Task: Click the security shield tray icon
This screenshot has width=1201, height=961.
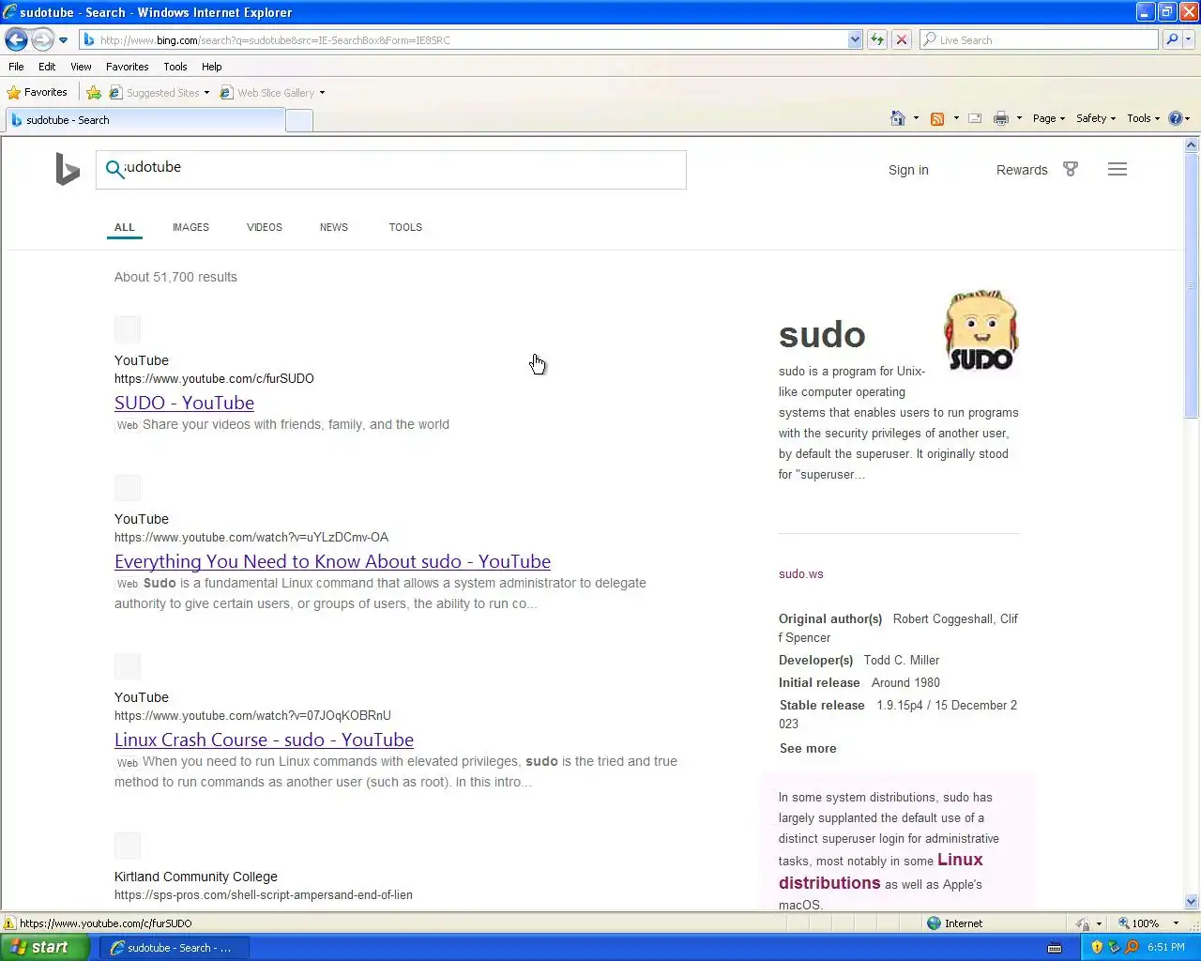Action: click(1097, 947)
